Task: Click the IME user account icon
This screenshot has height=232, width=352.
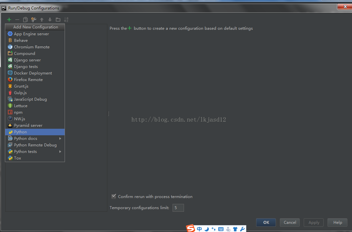Action: [x=228, y=229]
